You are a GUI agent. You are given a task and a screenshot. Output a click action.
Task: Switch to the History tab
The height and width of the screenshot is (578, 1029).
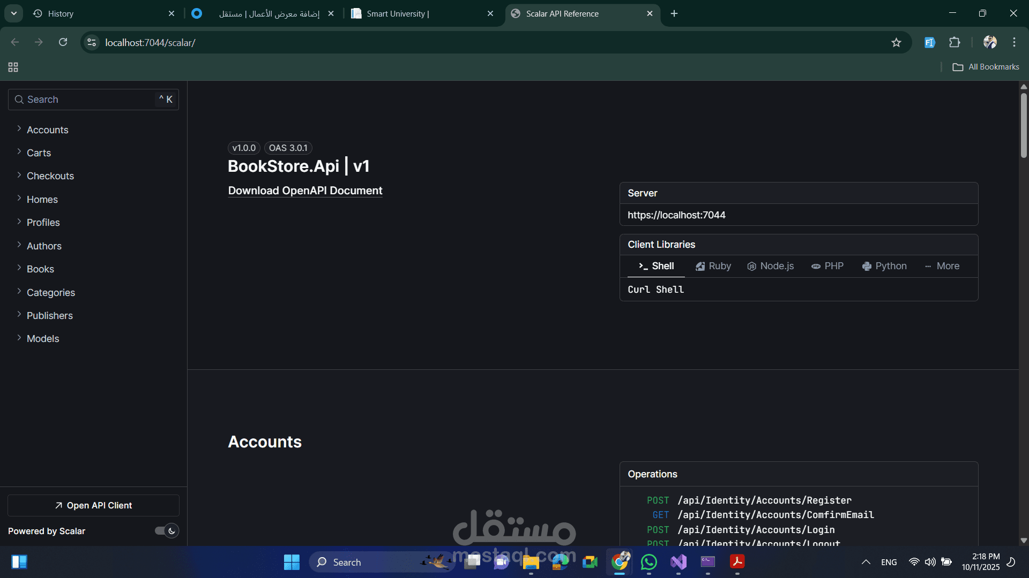click(102, 13)
